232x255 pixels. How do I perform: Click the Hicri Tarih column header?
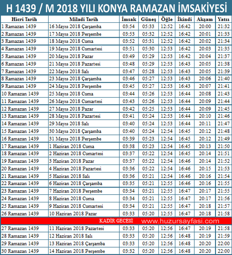tap(24, 19)
